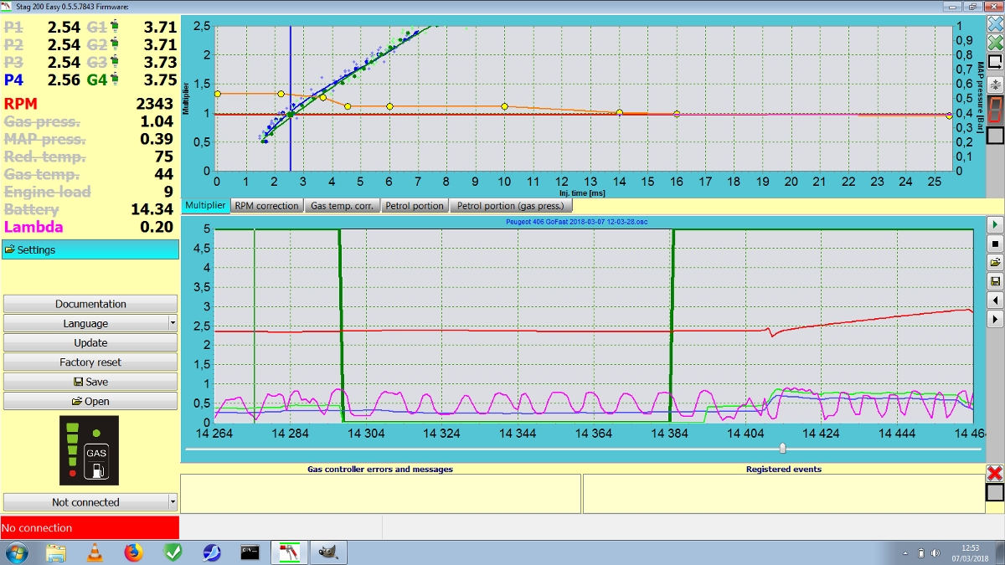Enable the Gas press. signal trace
The width and height of the screenshot is (1005, 565).
point(39,121)
